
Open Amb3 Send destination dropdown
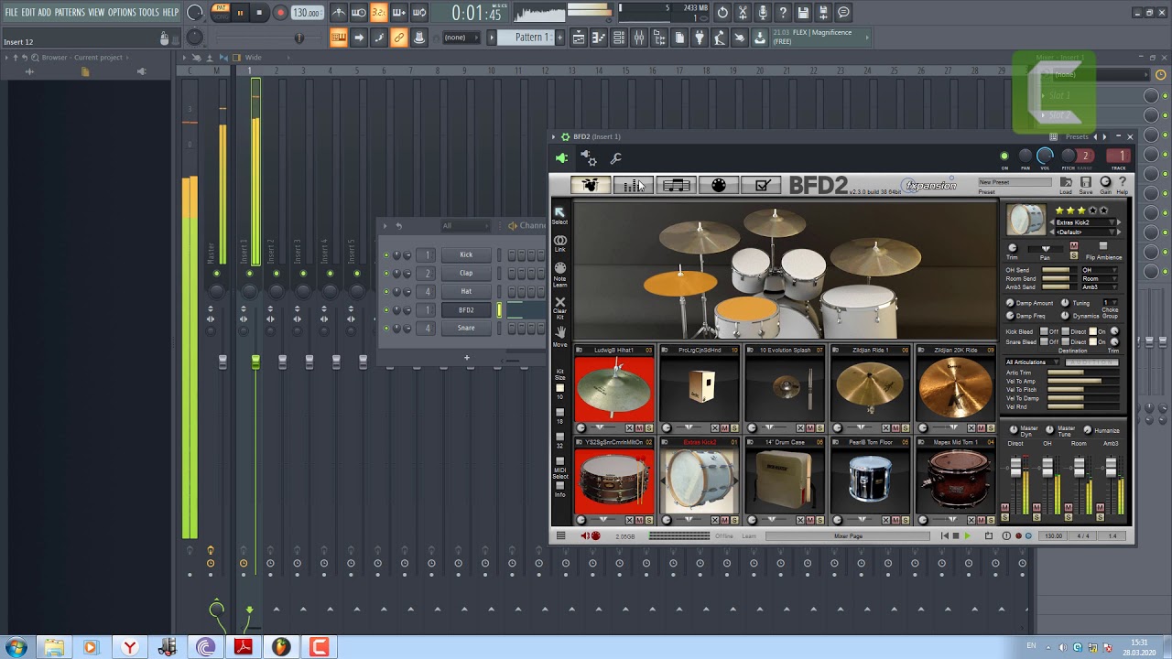pyautogui.click(x=1099, y=286)
